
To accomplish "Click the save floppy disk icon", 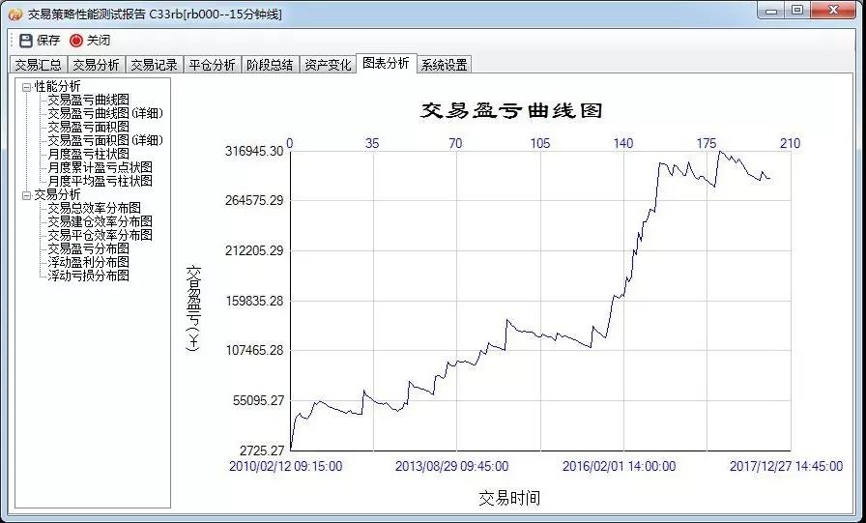I will (25, 41).
